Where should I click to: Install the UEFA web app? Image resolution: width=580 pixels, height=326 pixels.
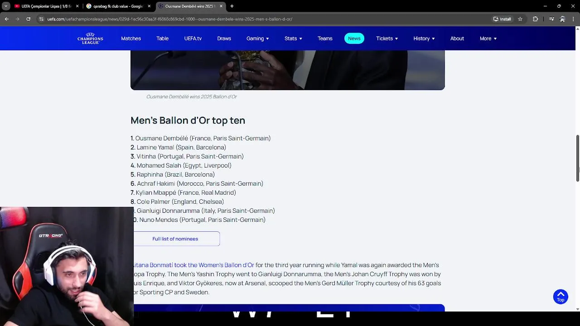pos(502,19)
